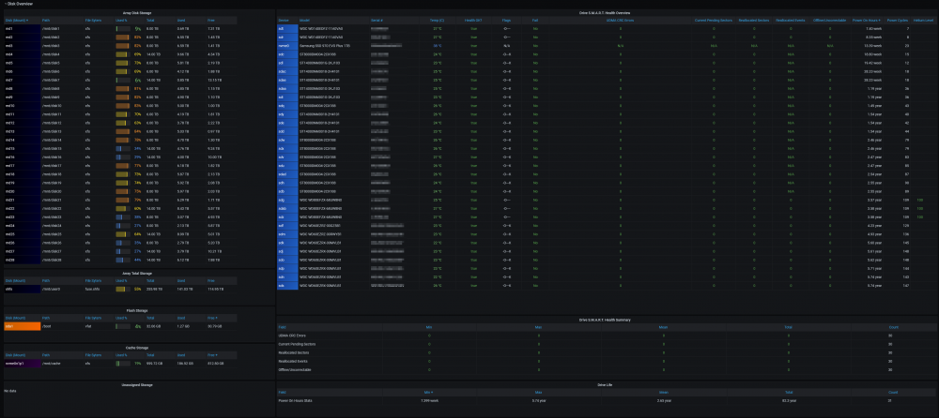
Task: Sort Array Disk Storage by Total column
Action: [x=150, y=21]
